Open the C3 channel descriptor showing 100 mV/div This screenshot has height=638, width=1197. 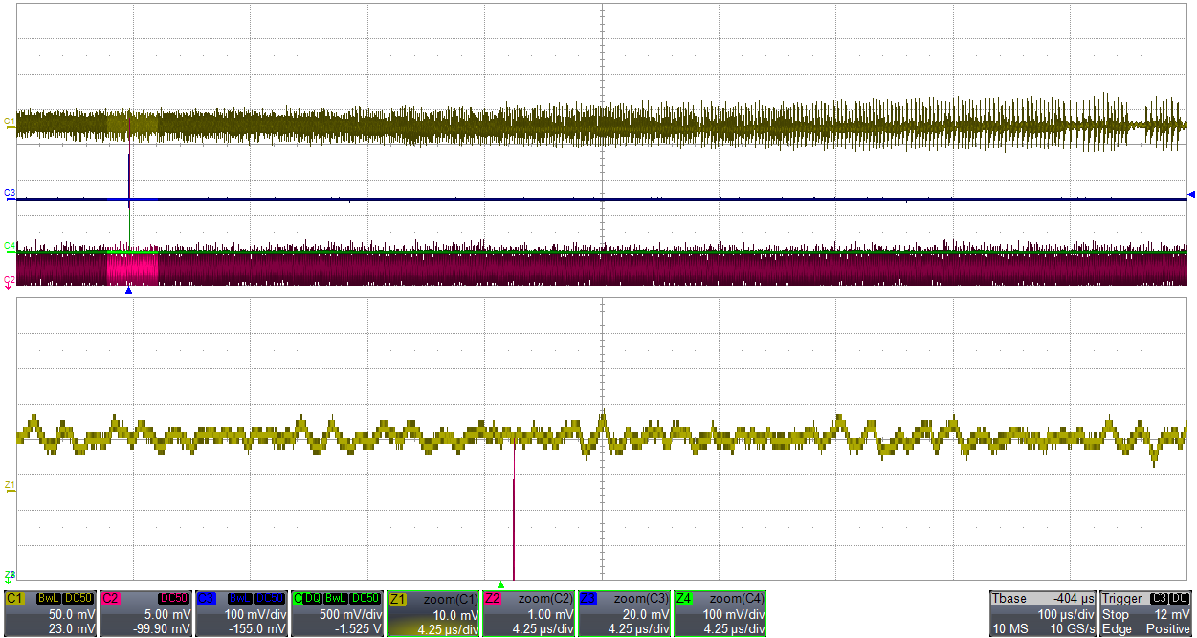(241, 613)
